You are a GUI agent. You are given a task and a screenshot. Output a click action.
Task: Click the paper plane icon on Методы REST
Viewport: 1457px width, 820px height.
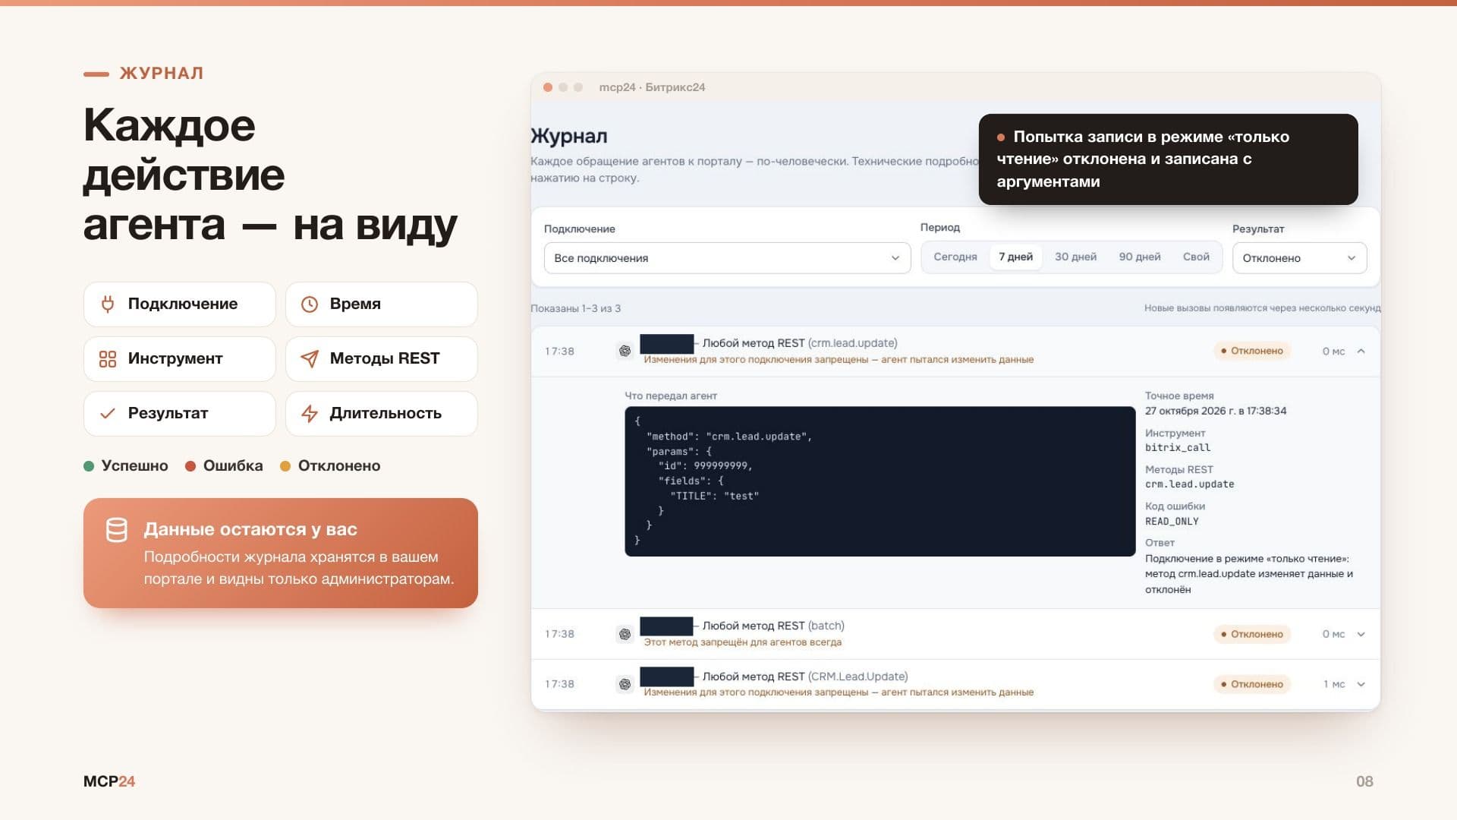[310, 359]
